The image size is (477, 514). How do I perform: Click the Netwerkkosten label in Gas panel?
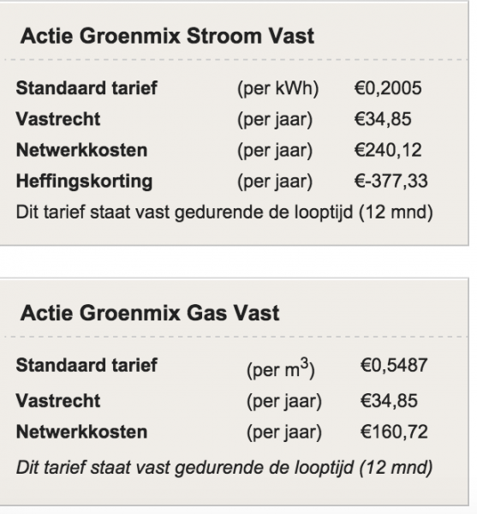(x=81, y=432)
